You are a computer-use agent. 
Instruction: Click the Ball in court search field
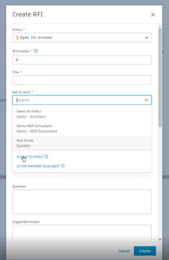pos(80,100)
